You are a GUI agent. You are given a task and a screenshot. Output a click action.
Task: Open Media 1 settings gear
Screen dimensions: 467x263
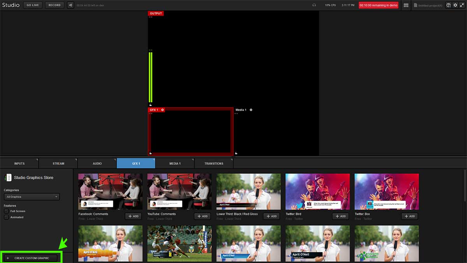(251, 110)
